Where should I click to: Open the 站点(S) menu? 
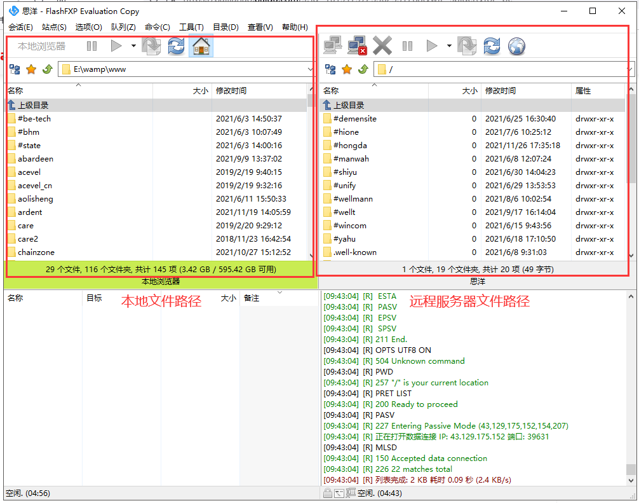pyautogui.click(x=54, y=27)
